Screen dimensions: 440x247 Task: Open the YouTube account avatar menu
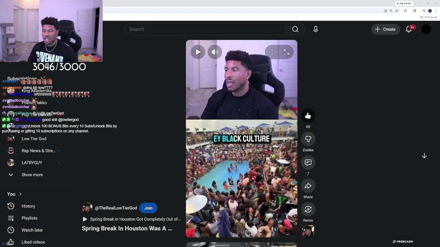(x=426, y=29)
